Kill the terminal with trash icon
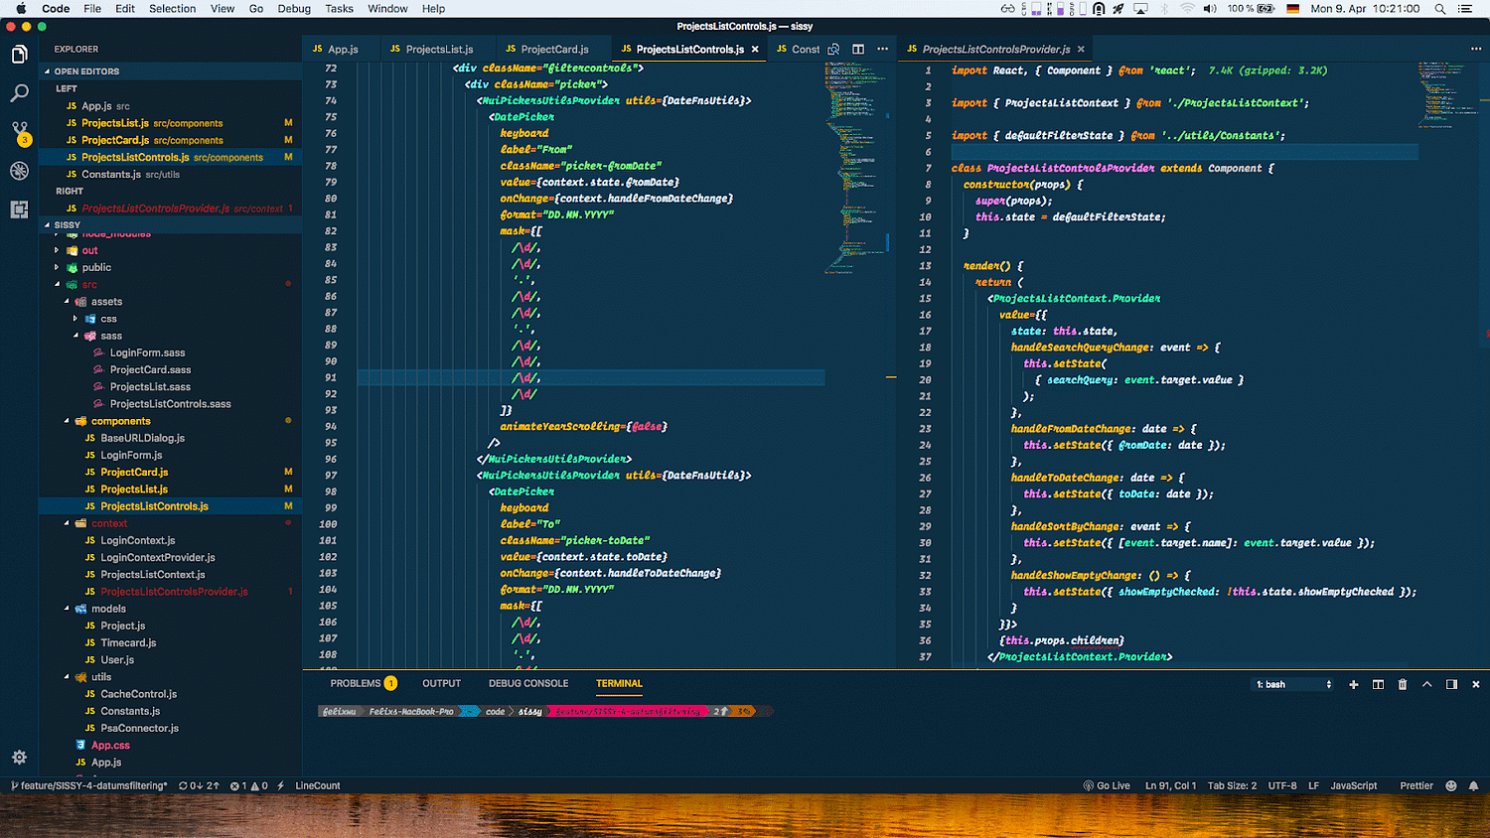The image size is (1490, 838). [x=1403, y=684]
